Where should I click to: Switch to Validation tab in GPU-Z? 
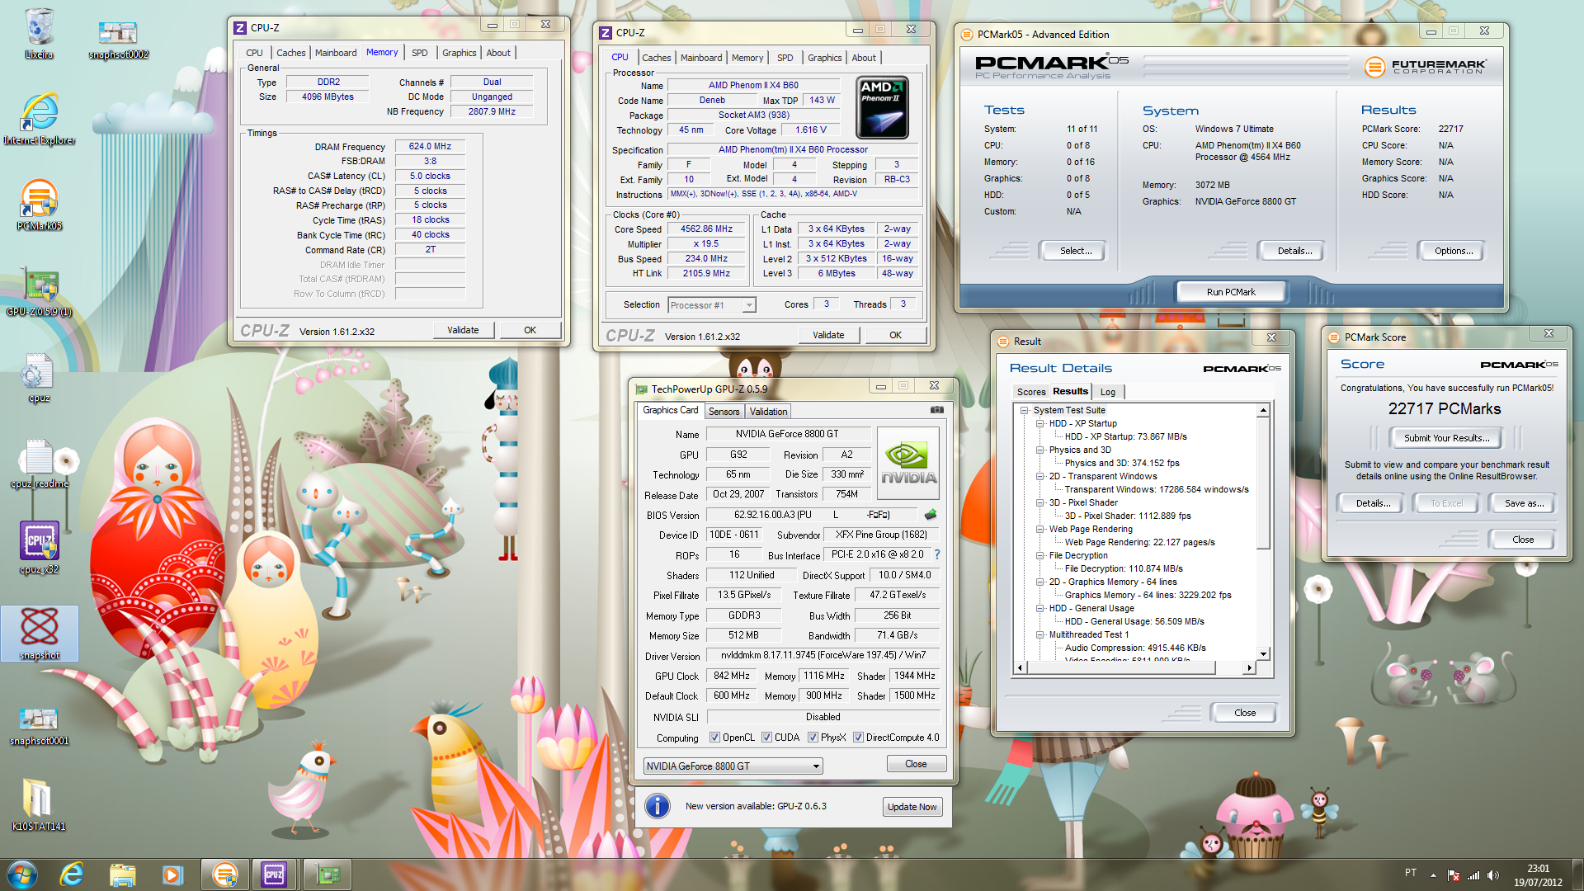tap(768, 411)
